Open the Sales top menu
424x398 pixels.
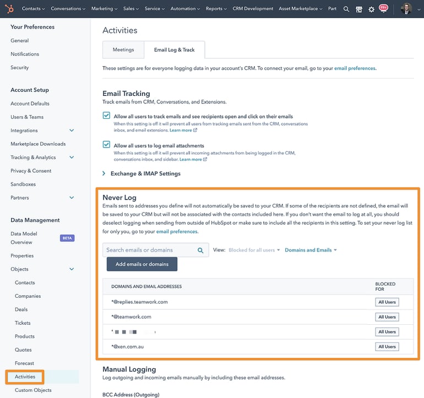[x=131, y=9]
